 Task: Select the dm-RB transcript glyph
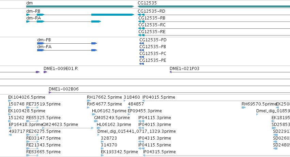click(80, 15)
